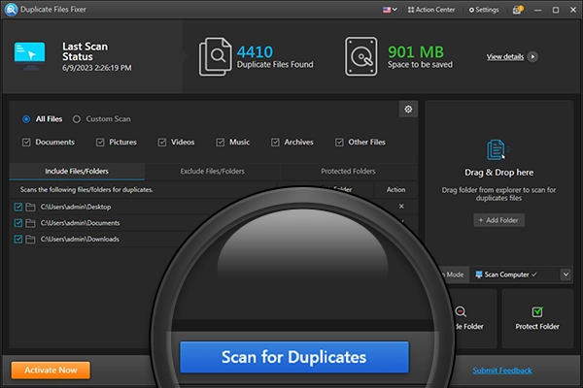Start Scan for Duplicates
This screenshot has width=583, height=388.
[x=294, y=357]
